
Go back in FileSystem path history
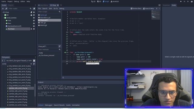click(x=2, y=61)
